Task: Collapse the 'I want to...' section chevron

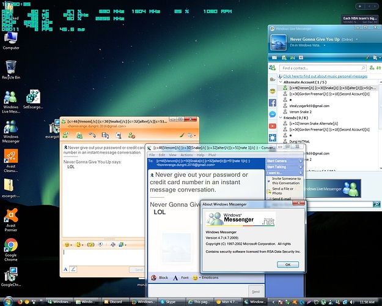Action: [x=300, y=173]
